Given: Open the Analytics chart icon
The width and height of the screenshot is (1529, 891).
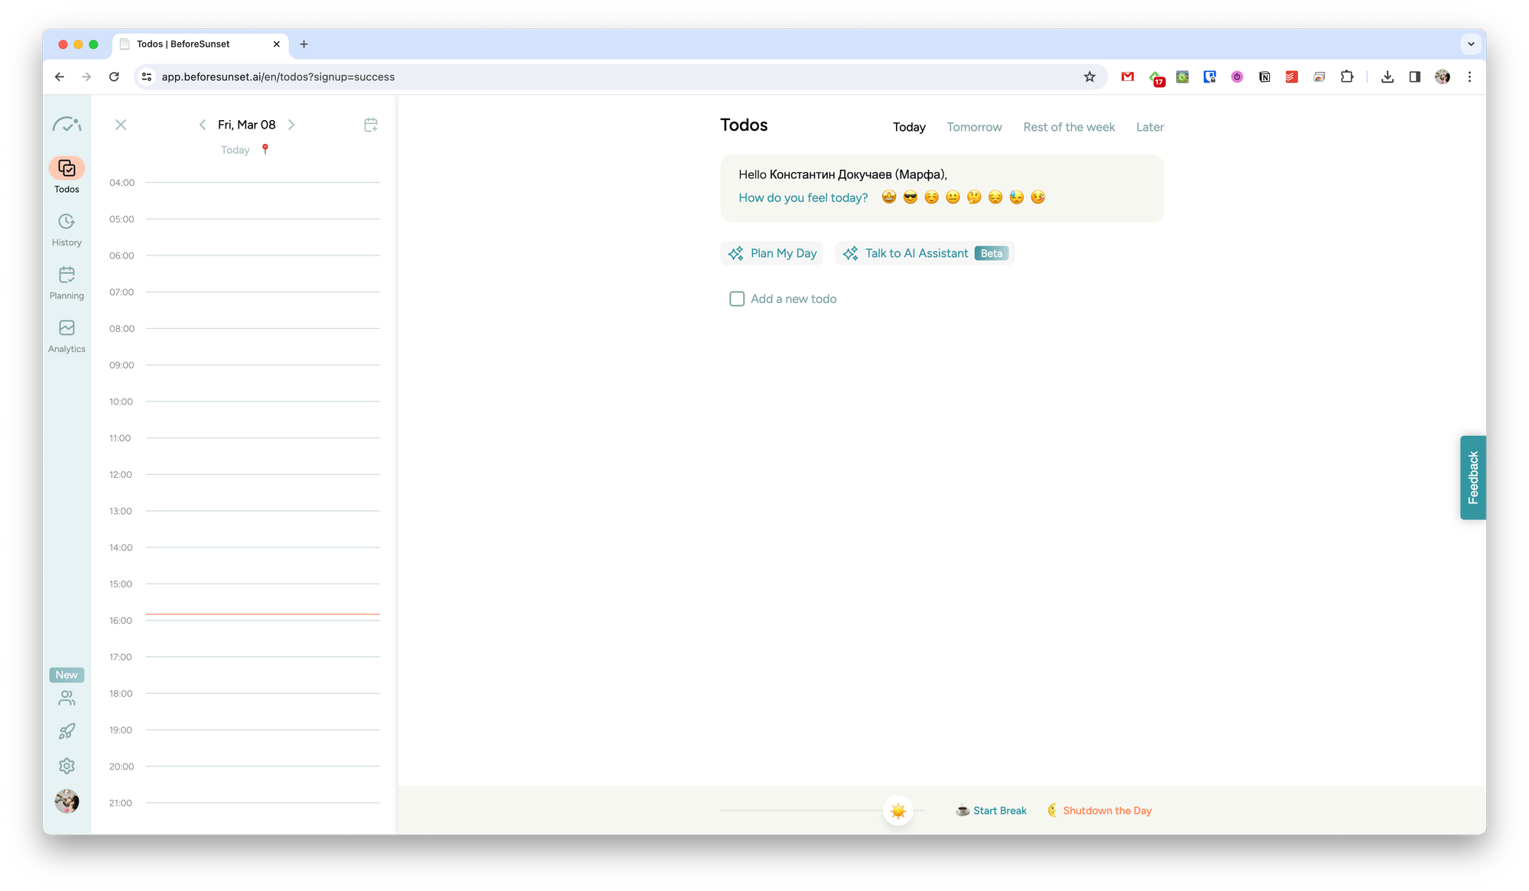Looking at the screenshot, I should click(x=67, y=328).
